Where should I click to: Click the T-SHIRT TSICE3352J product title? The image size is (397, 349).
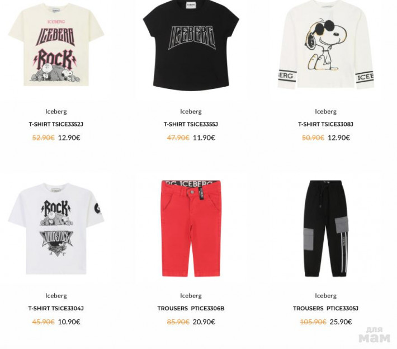tap(56, 124)
